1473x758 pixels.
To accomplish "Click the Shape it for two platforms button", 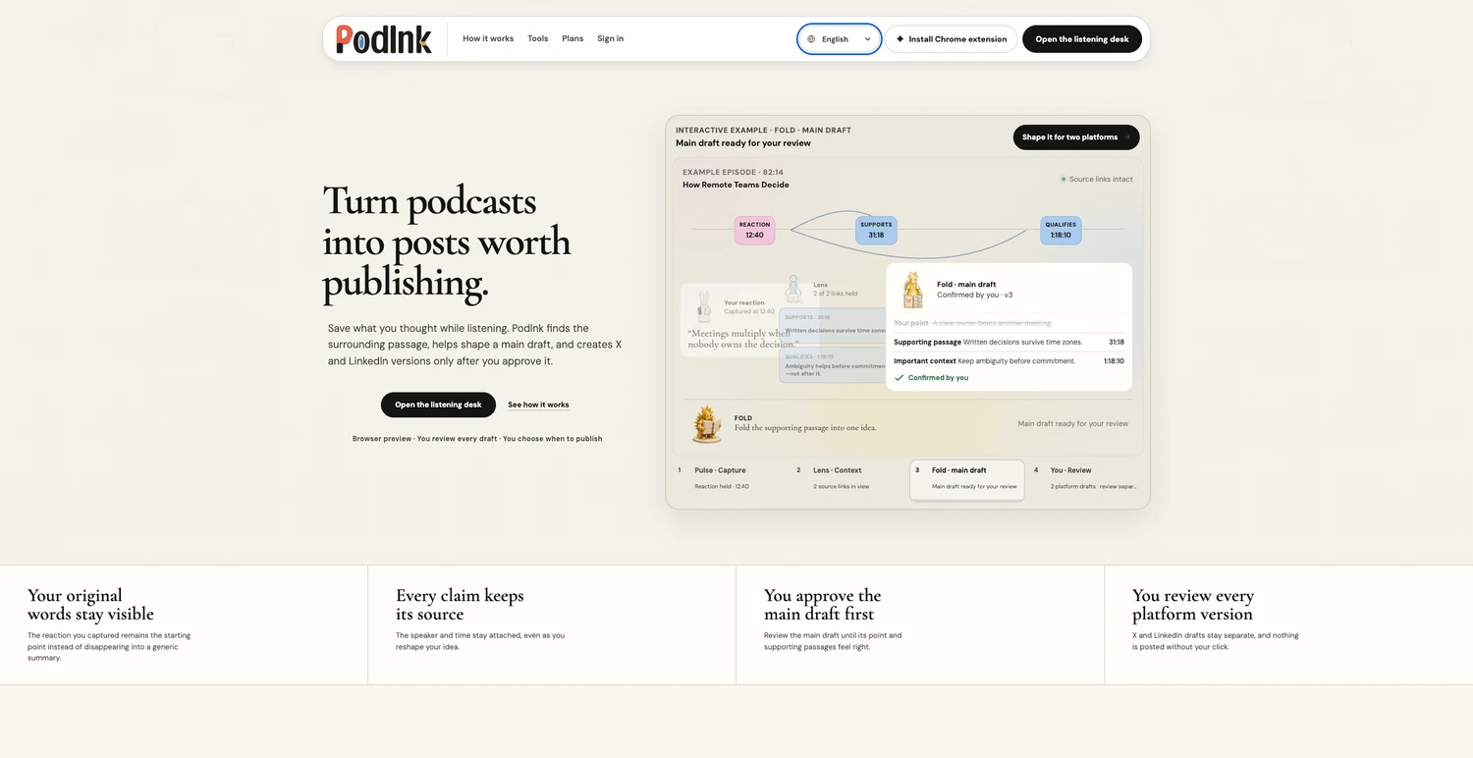I will 1076,137.
